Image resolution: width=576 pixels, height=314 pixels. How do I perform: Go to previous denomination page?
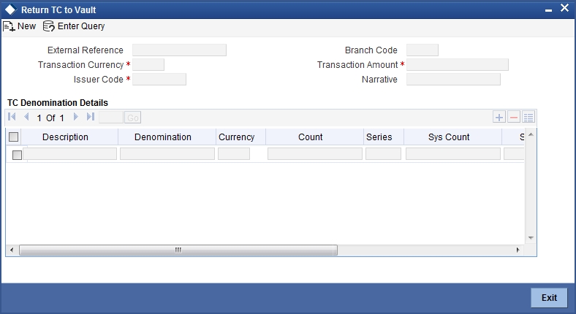pyautogui.click(x=26, y=117)
